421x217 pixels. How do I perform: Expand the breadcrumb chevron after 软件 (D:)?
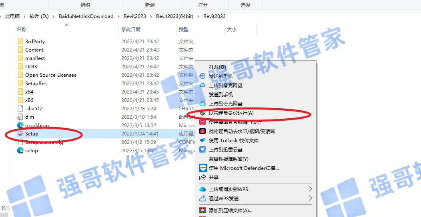[x=54, y=16]
